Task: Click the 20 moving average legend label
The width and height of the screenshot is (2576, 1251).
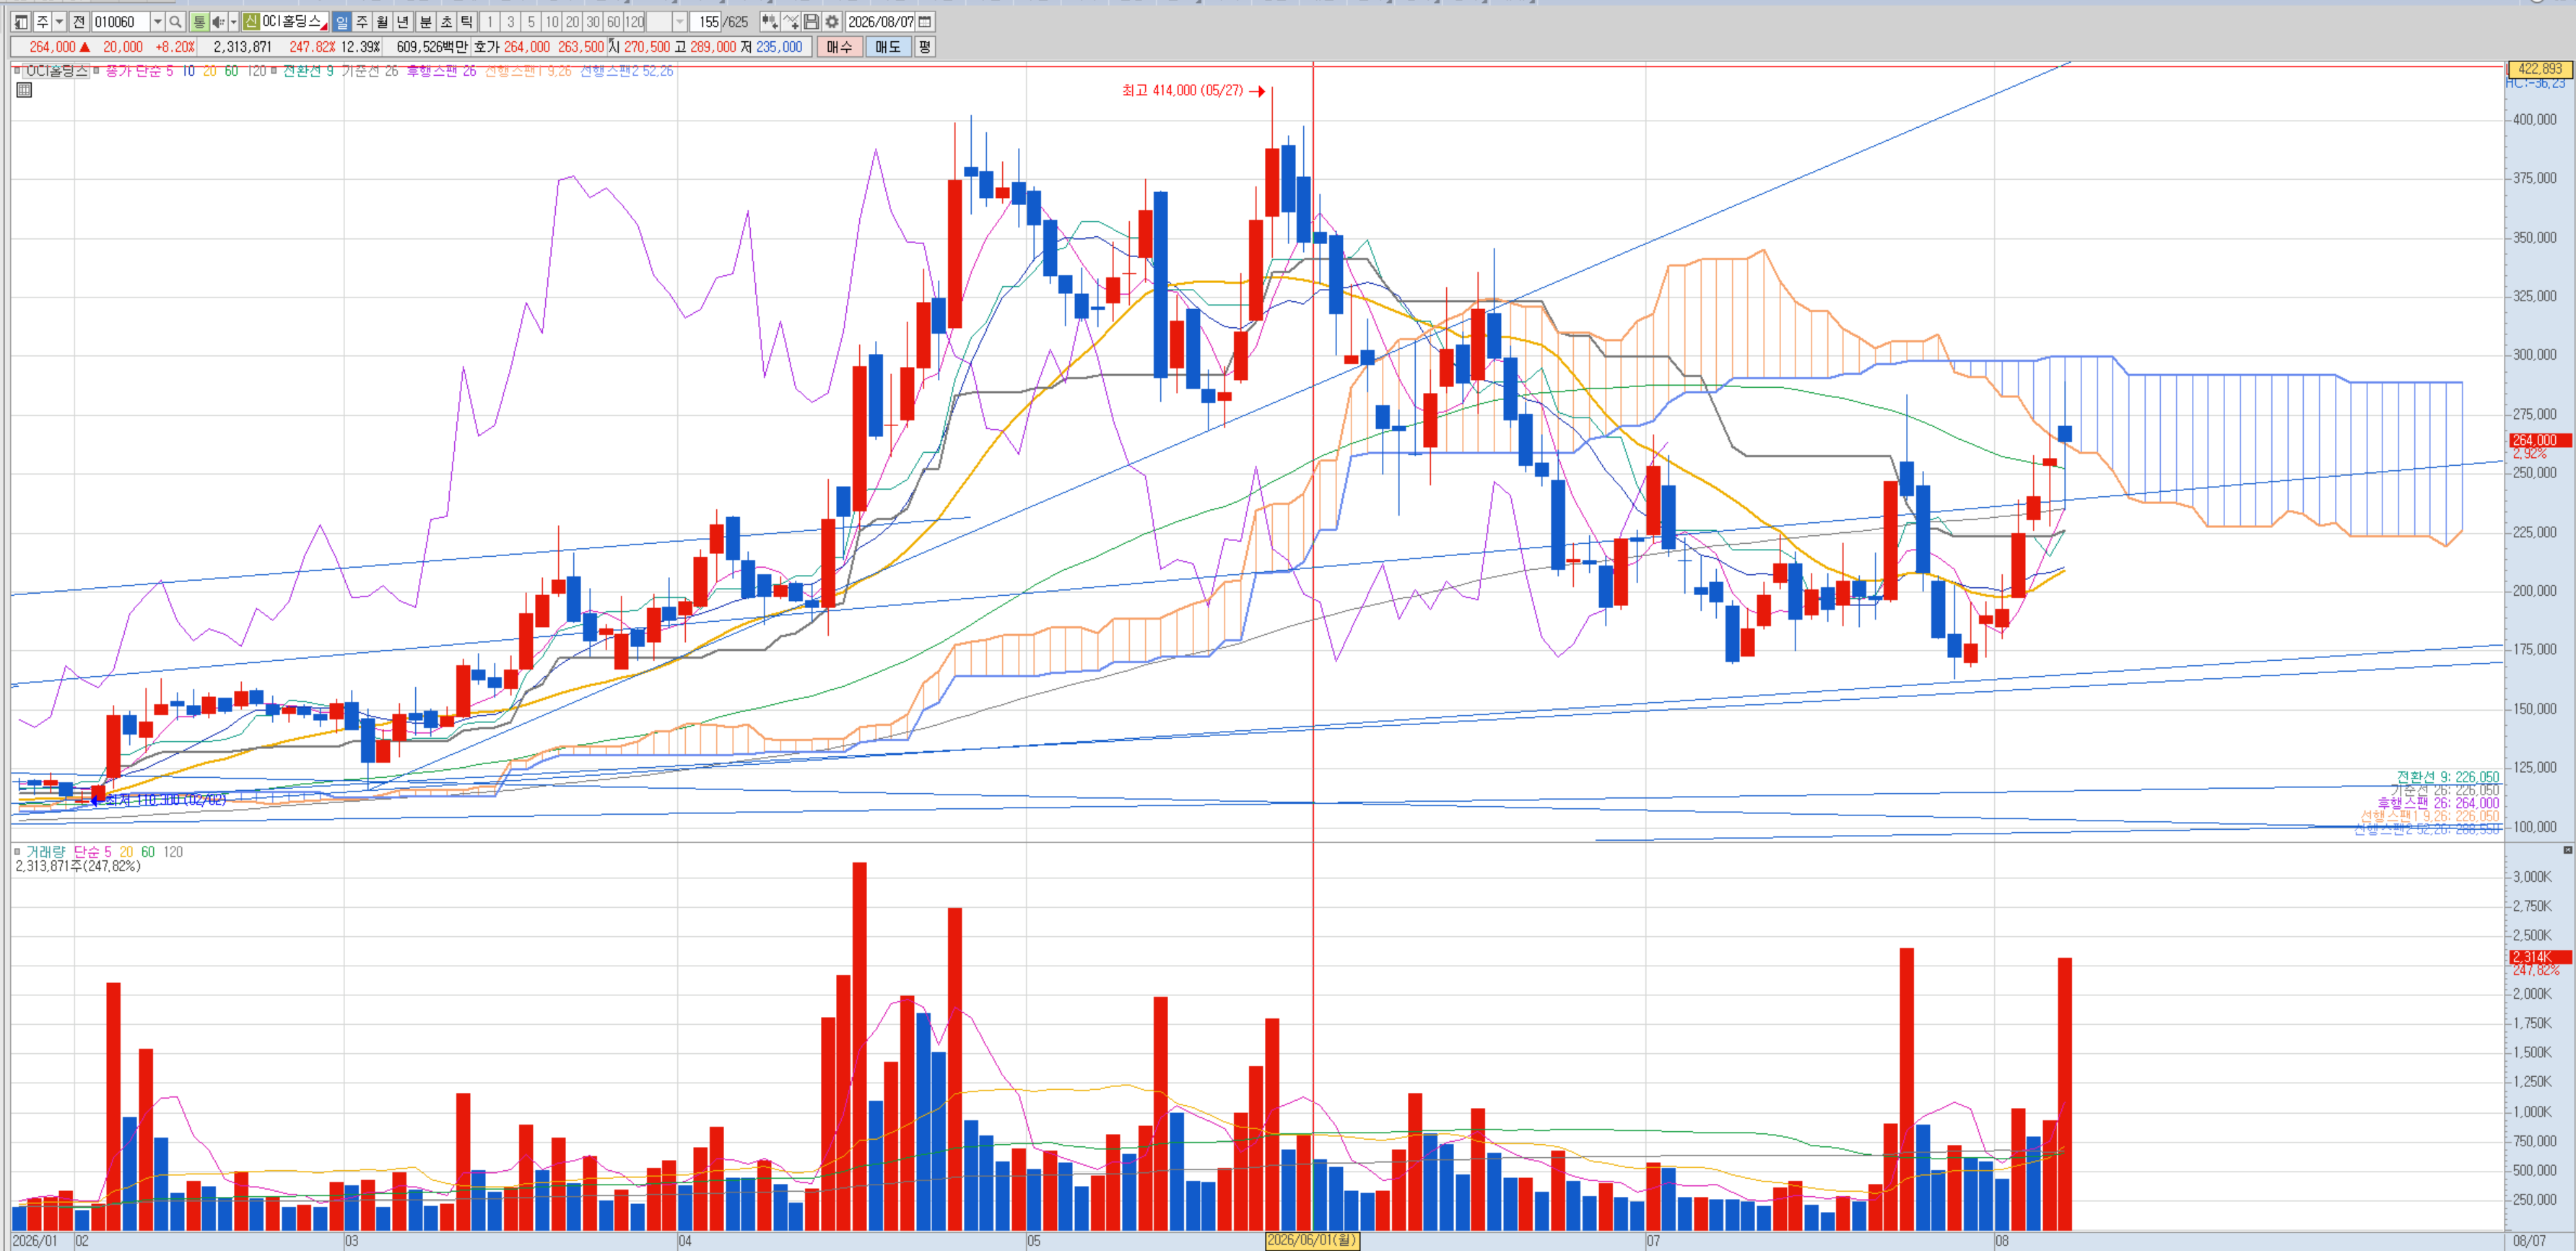Action: [x=210, y=71]
